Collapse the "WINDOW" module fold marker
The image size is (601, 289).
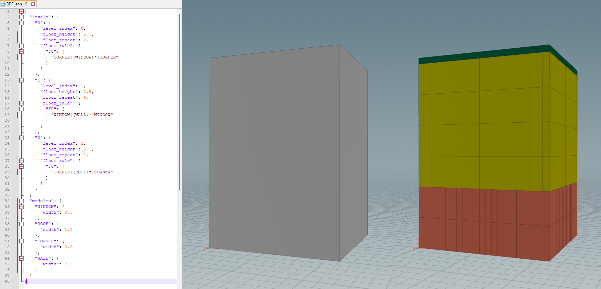coord(21,207)
